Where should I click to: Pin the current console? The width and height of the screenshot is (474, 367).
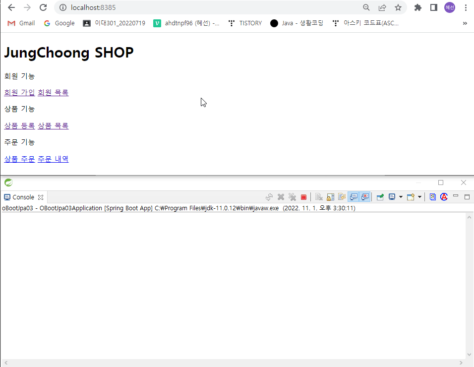[380, 197]
